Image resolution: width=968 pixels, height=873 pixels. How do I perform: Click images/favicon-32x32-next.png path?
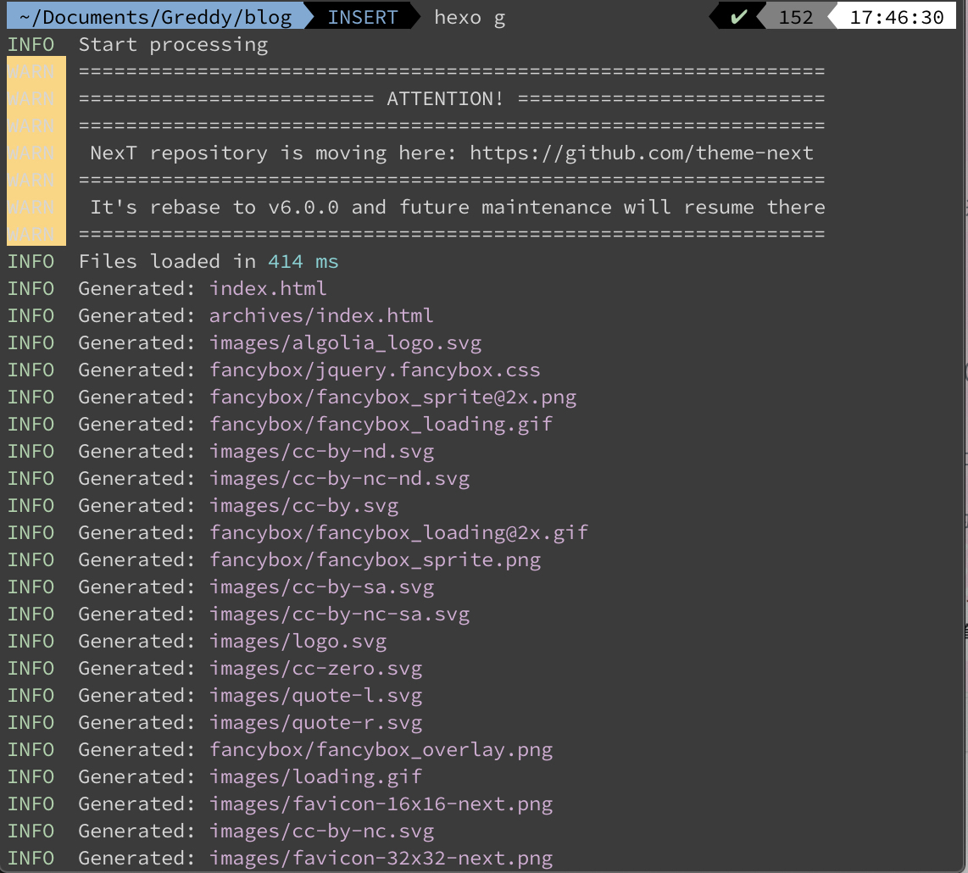pos(381,859)
